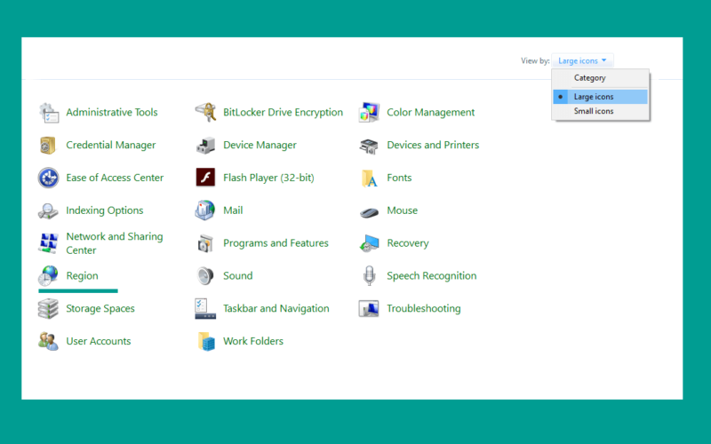Open the Ease of Access Center link
The height and width of the screenshot is (444, 711).
(x=115, y=178)
